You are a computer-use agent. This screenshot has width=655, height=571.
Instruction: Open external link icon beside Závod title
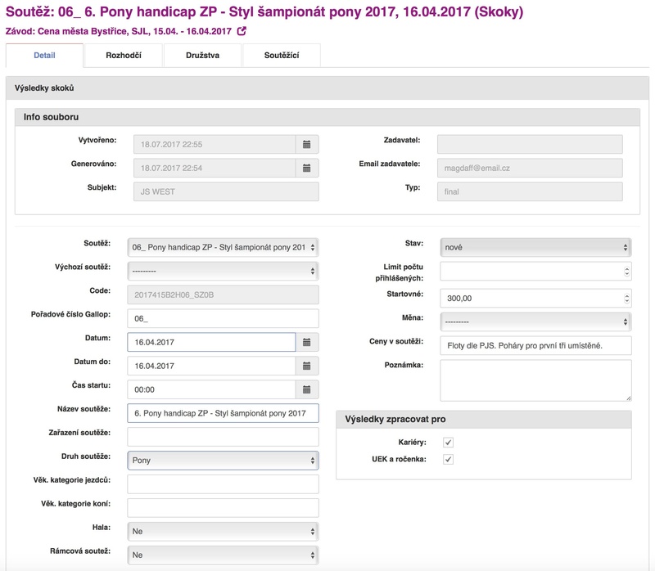[x=242, y=31]
